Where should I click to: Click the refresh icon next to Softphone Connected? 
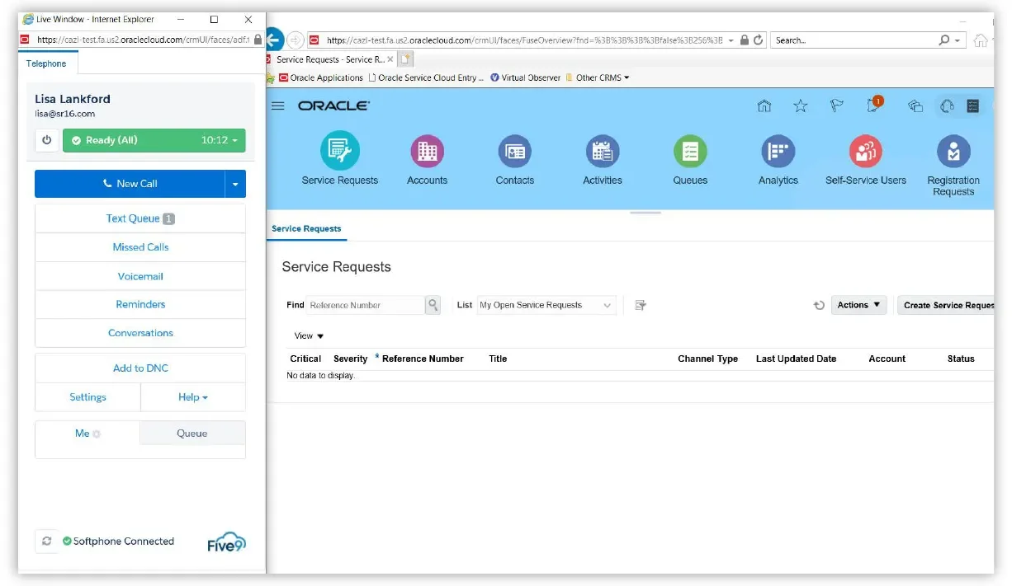47,541
